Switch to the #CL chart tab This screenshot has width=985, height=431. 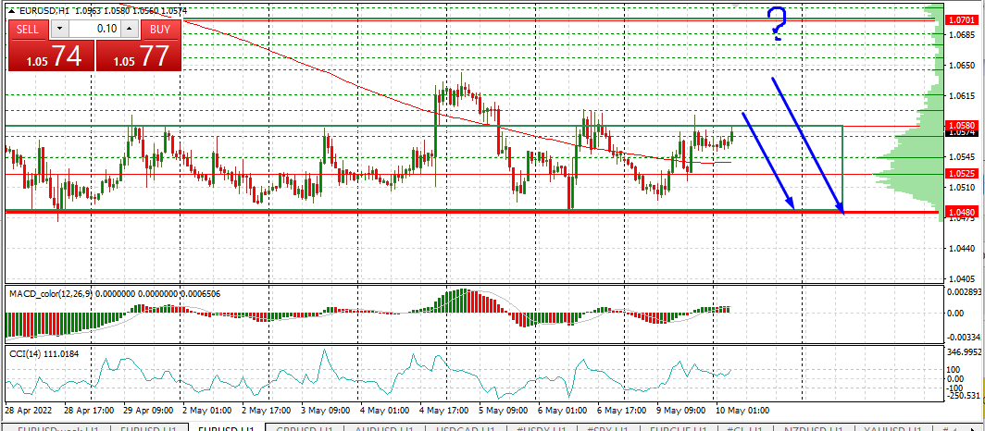point(745,428)
